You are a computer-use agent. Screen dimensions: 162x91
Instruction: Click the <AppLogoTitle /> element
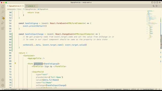pos(36,58)
